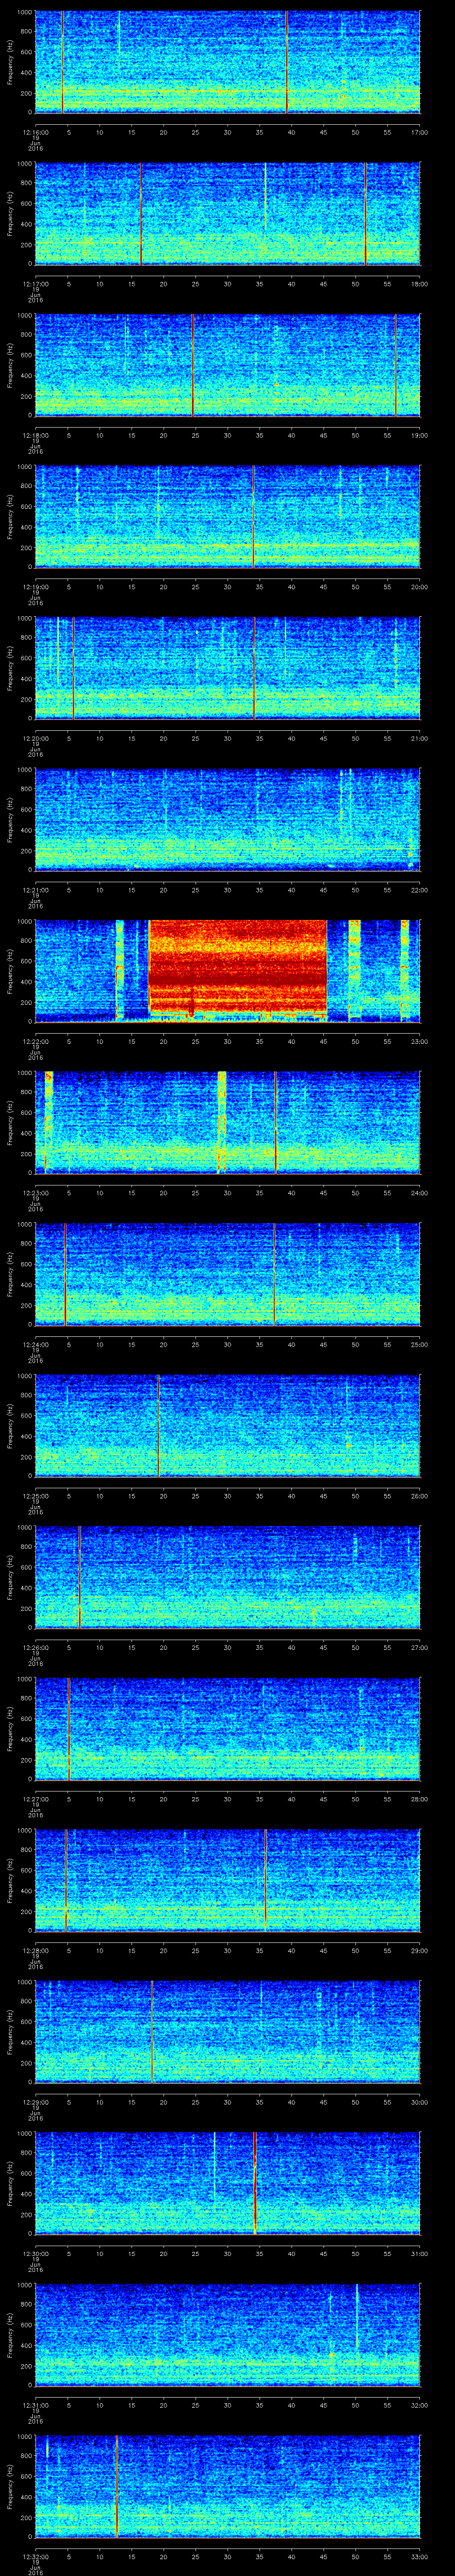This screenshot has width=455, height=2576.
Task: Click the 12:31:00 start time label
Action: pos(36,2405)
